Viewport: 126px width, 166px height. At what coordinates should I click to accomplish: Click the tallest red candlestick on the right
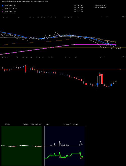[102, 79]
